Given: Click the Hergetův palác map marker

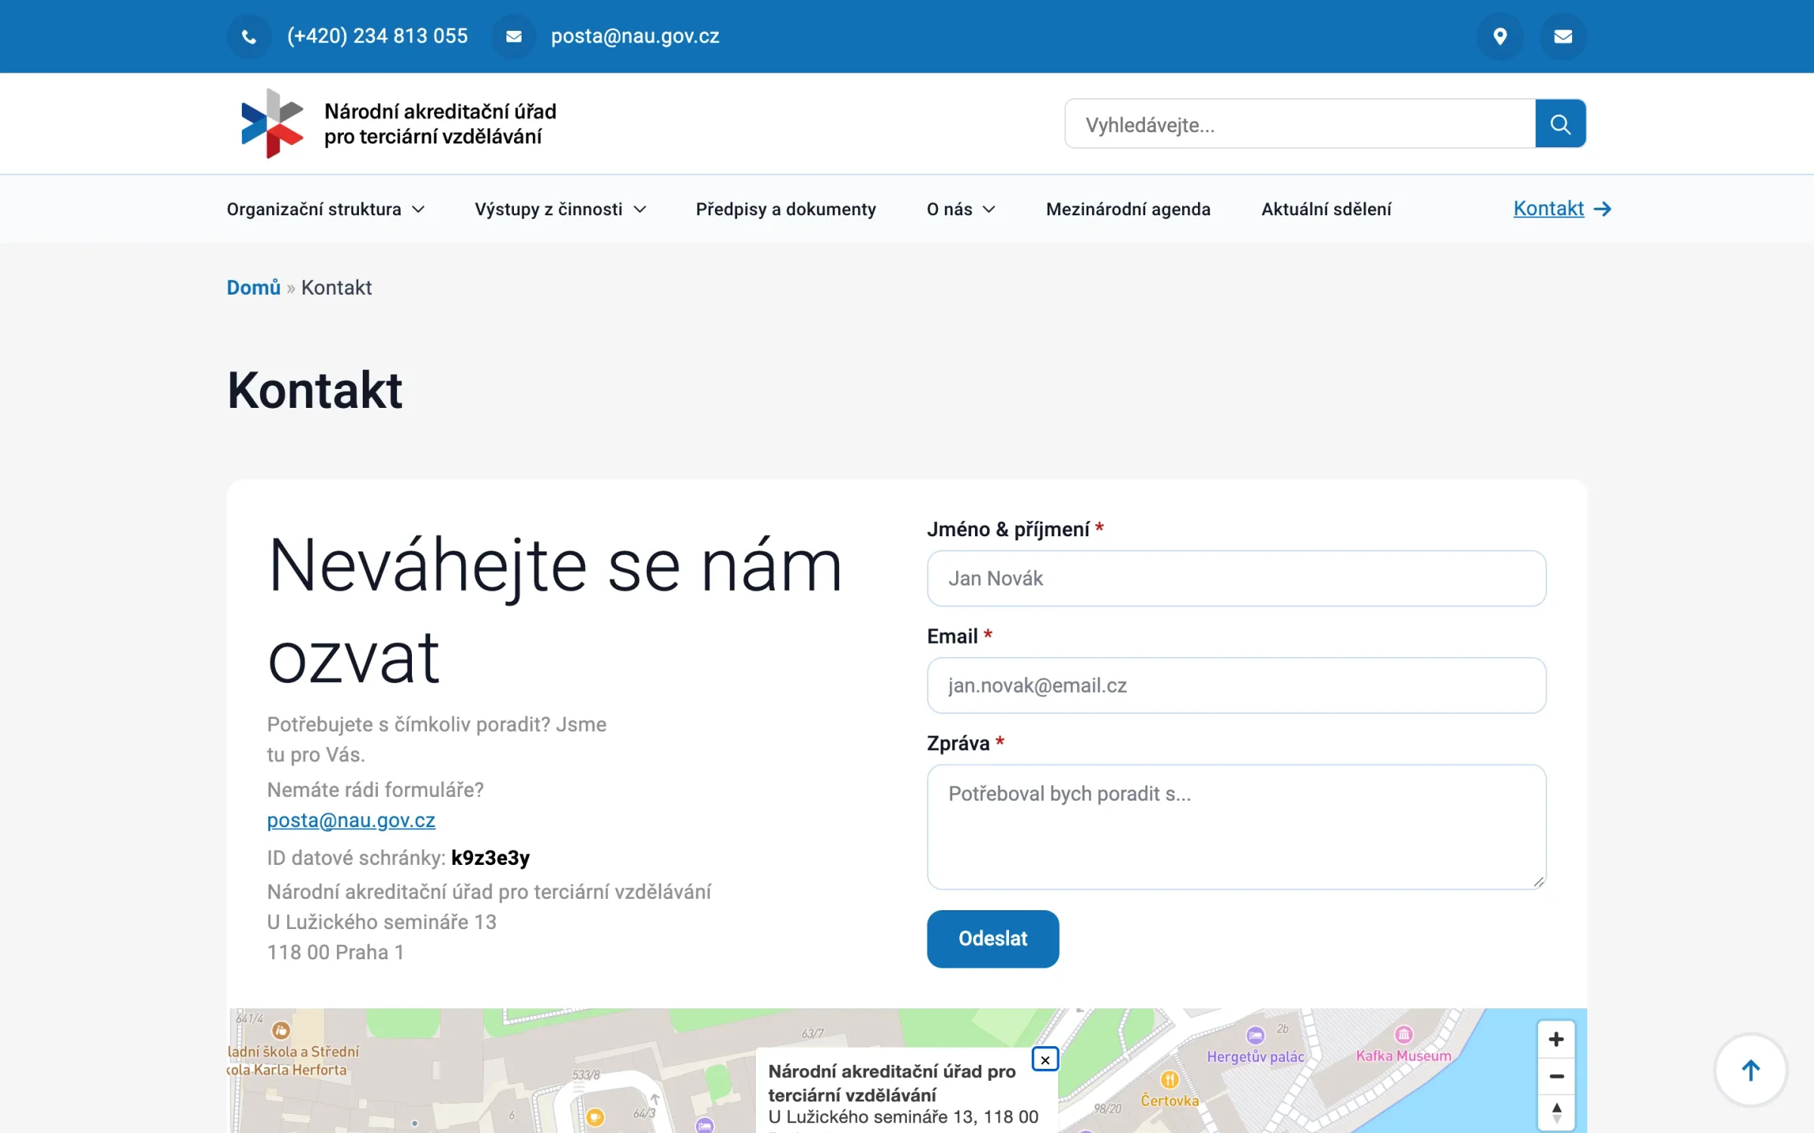Looking at the screenshot, I should (x=1255, y=1036).
